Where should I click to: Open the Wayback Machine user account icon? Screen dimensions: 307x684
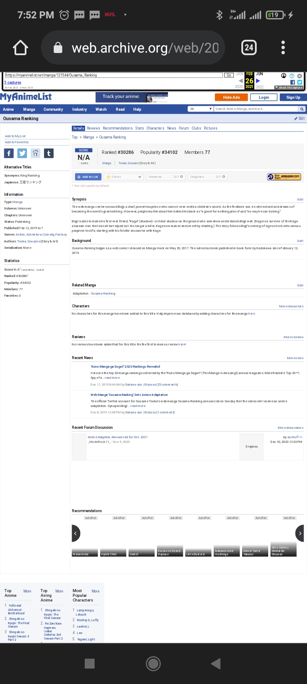click(284, 76)
